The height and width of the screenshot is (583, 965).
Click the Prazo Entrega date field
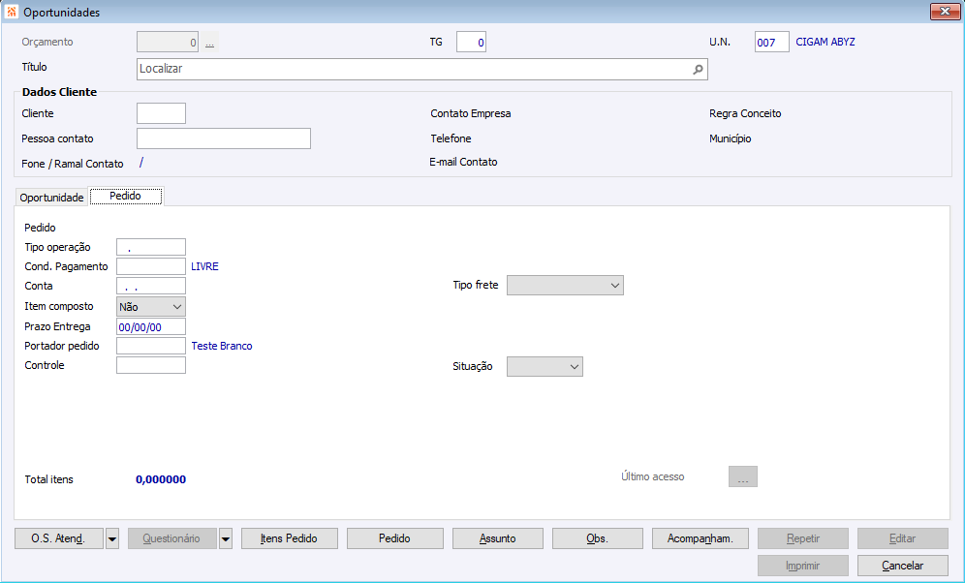pos(151,326)
